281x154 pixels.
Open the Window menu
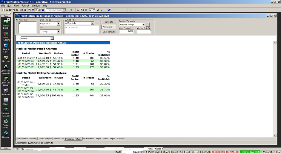[36, 6]
